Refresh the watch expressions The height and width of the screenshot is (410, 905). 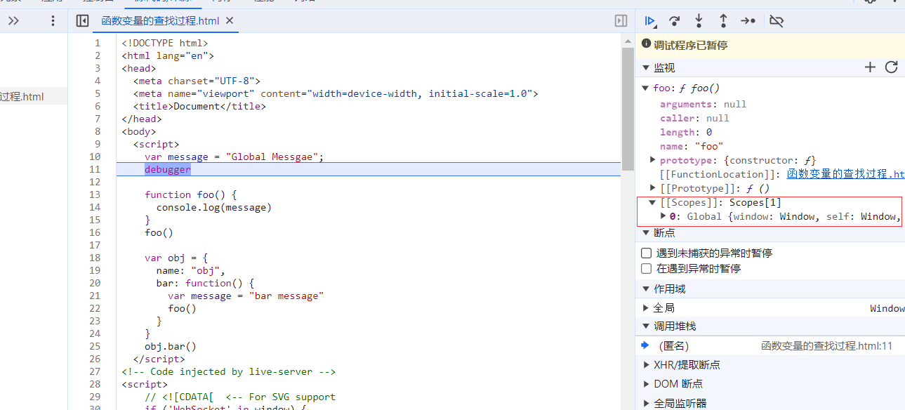pyautogui.click(x=891, y=67)
